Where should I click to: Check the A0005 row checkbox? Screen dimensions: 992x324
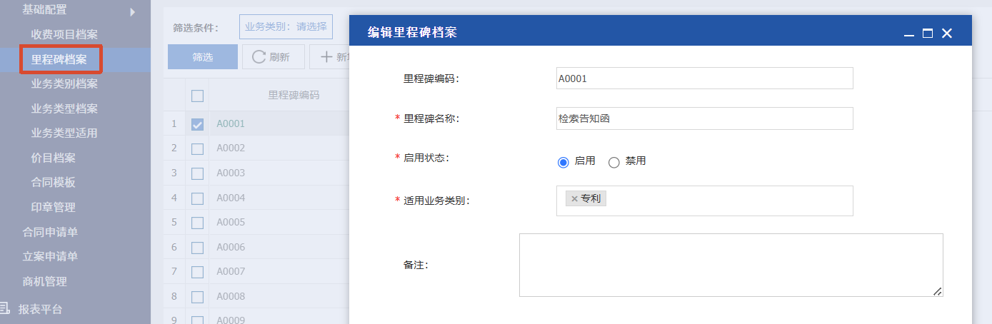[x=198, y=223]
